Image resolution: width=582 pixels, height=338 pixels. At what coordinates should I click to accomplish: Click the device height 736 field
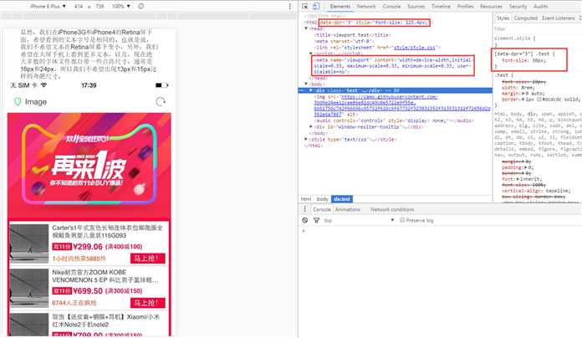pos(100,7)
